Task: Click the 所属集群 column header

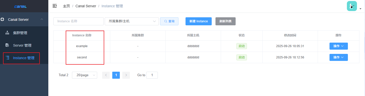Action: (x=138, y=35)
